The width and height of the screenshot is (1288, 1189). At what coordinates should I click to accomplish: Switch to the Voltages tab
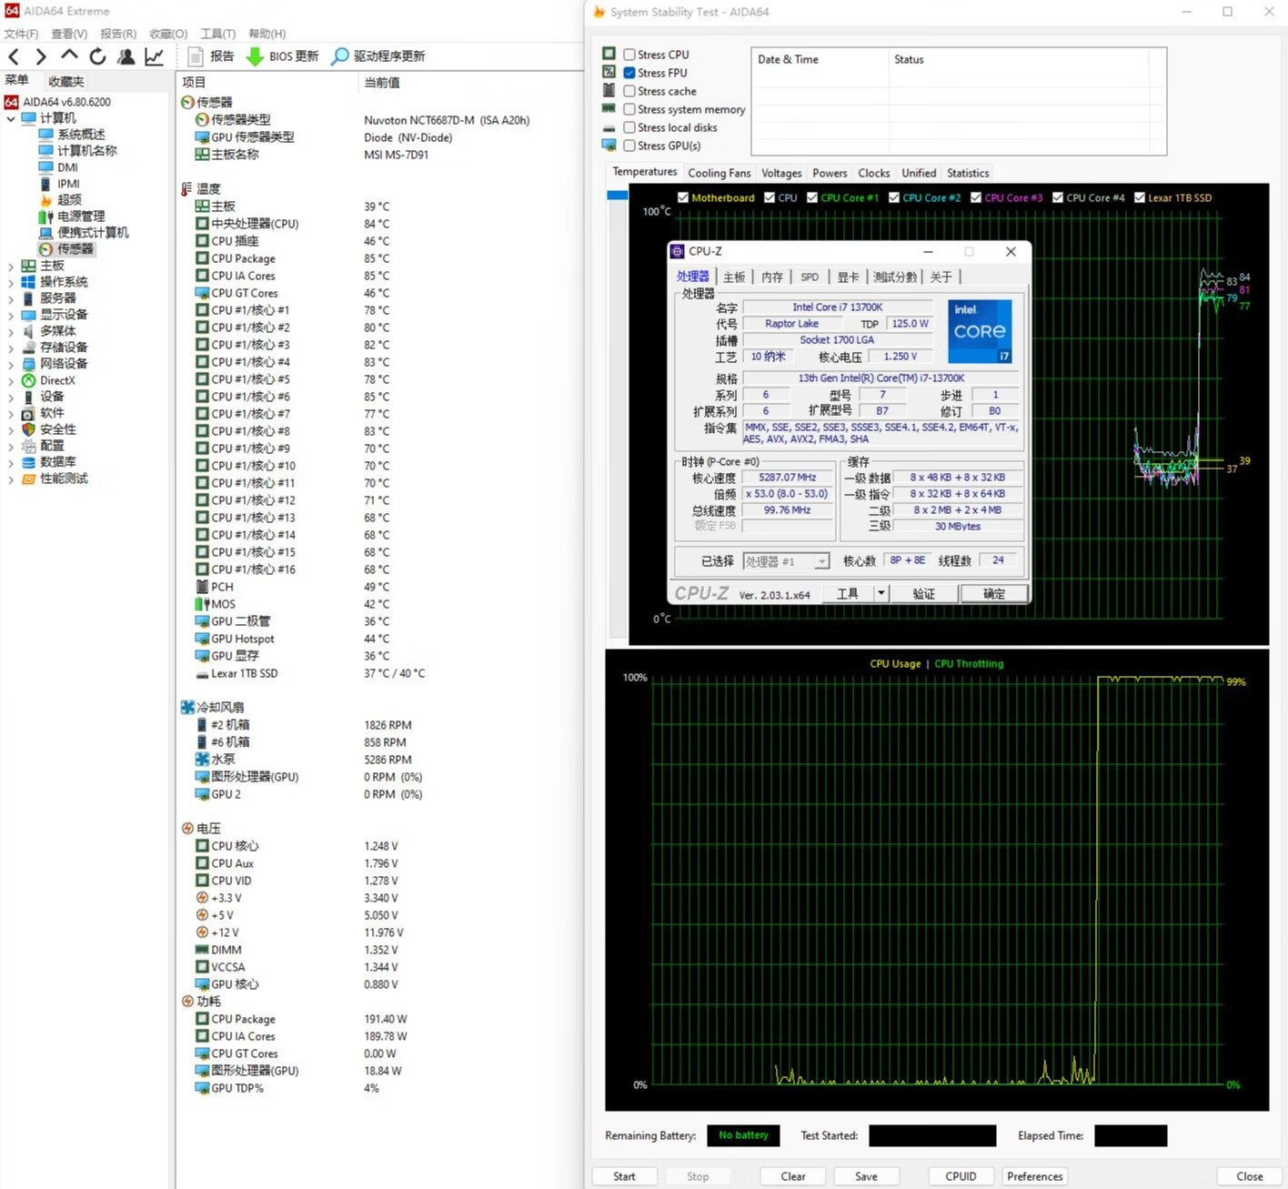tap(781, 173)
